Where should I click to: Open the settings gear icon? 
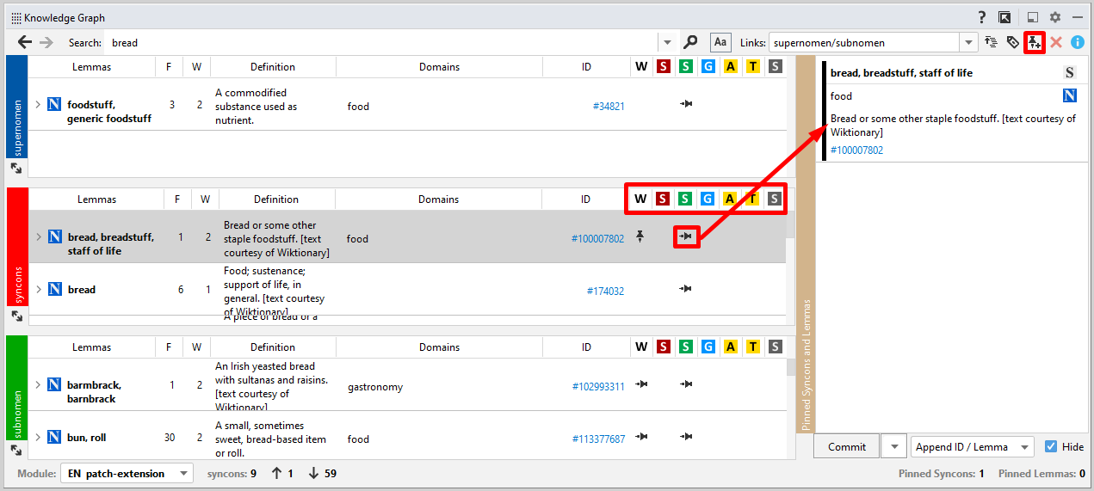(x=1054, y=17)
